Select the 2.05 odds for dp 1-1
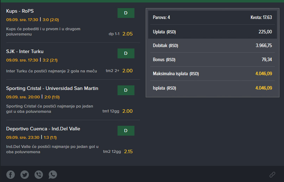 click(127, 34)
